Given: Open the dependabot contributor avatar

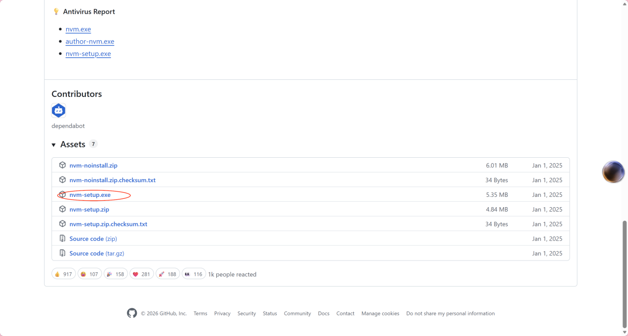Looking at the screenshot, I should pyautogui.click(x=58, y=111).
